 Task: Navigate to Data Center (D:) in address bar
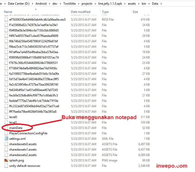(19, 4)
